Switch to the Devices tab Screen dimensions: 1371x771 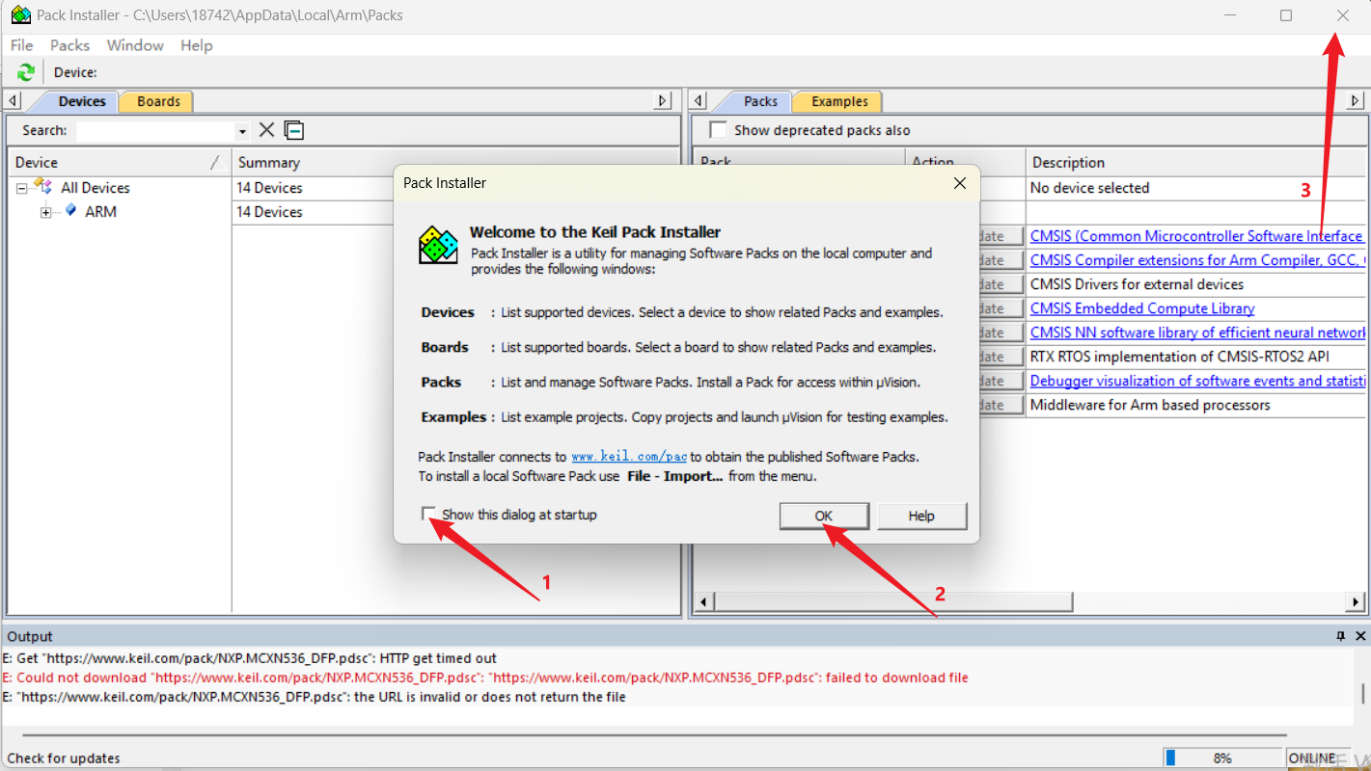pos(81,101)
